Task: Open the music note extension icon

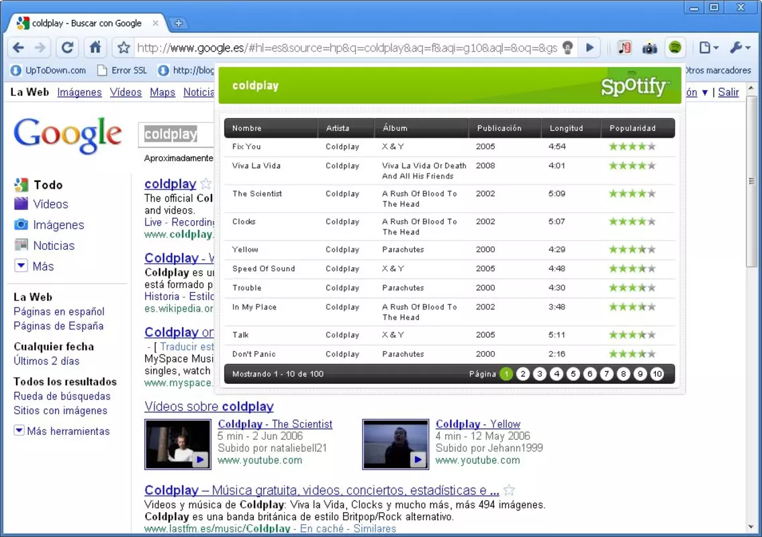Action: [x=624, y=48]
